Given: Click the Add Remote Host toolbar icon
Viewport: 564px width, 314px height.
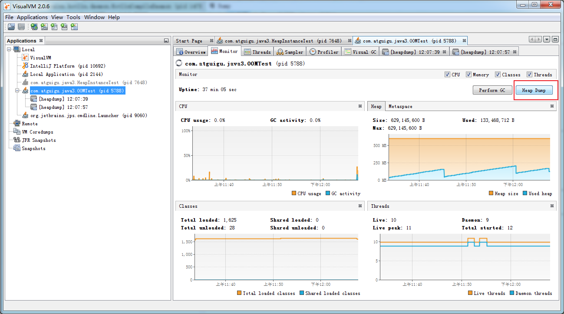Looking at the screenshot, I should pos(34,27).
